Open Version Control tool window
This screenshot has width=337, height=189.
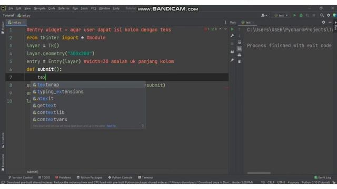pos(21,177)
